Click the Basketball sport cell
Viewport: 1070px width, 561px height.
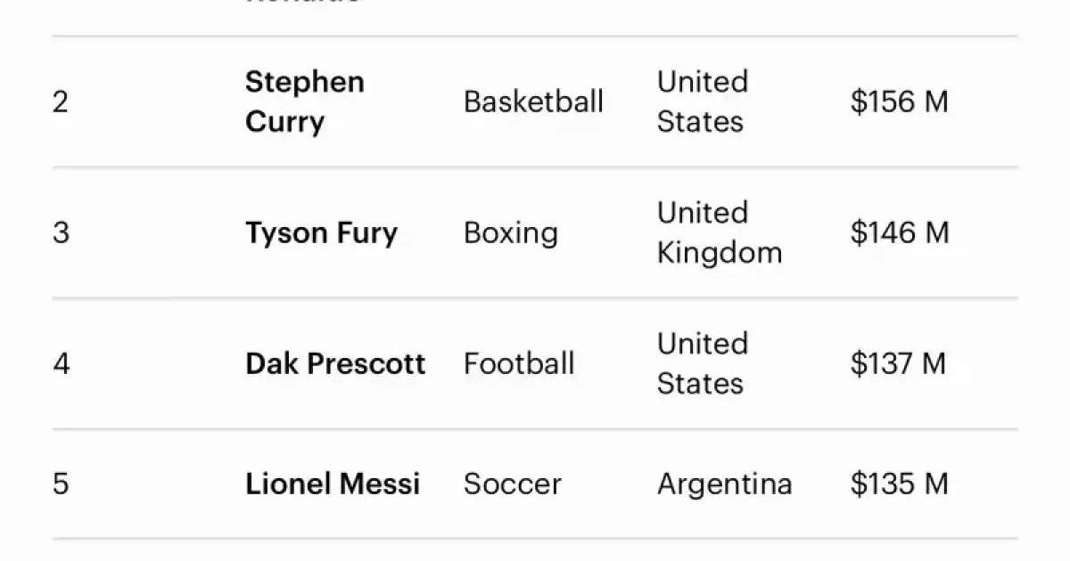[533, 102]
